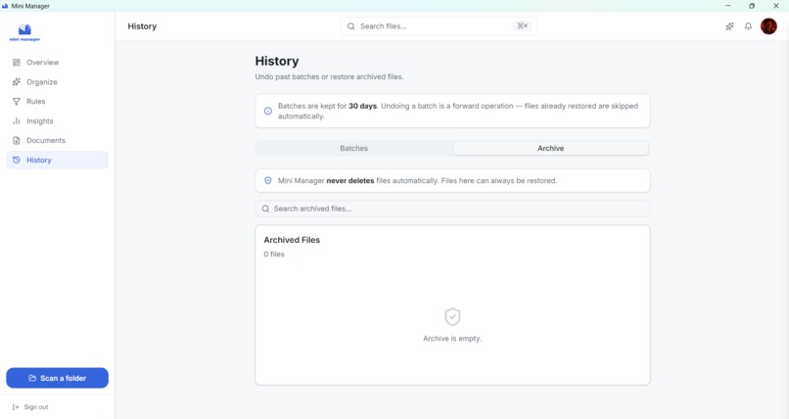
Task: Click the Mini Manager logo in sidebar
Action: click(24, 32)
